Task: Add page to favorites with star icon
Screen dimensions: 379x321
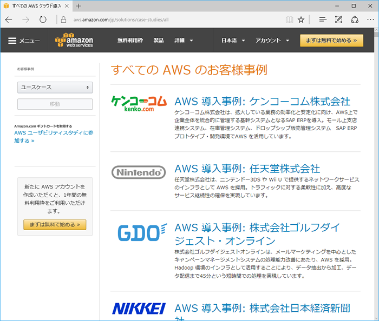Action: (301, 19)
